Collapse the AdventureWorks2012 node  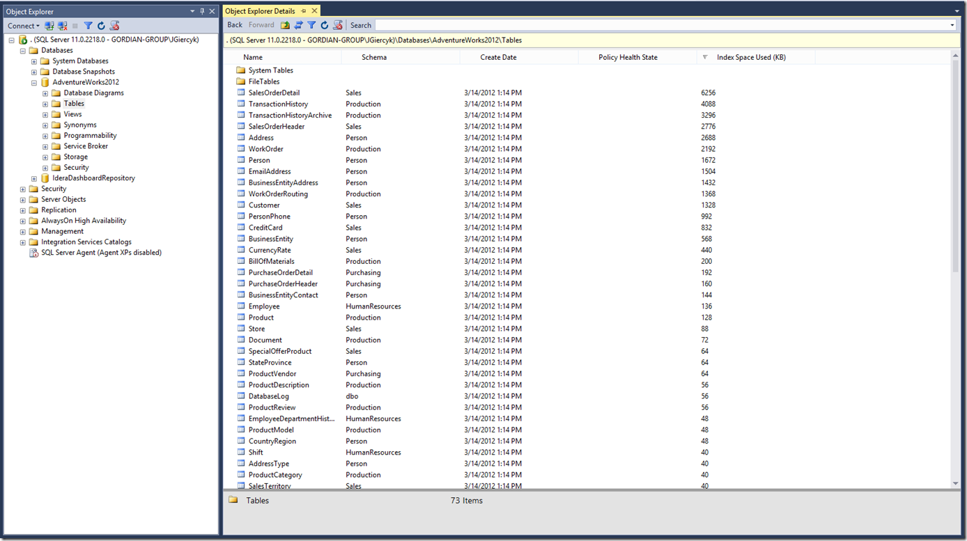(34, 83)
